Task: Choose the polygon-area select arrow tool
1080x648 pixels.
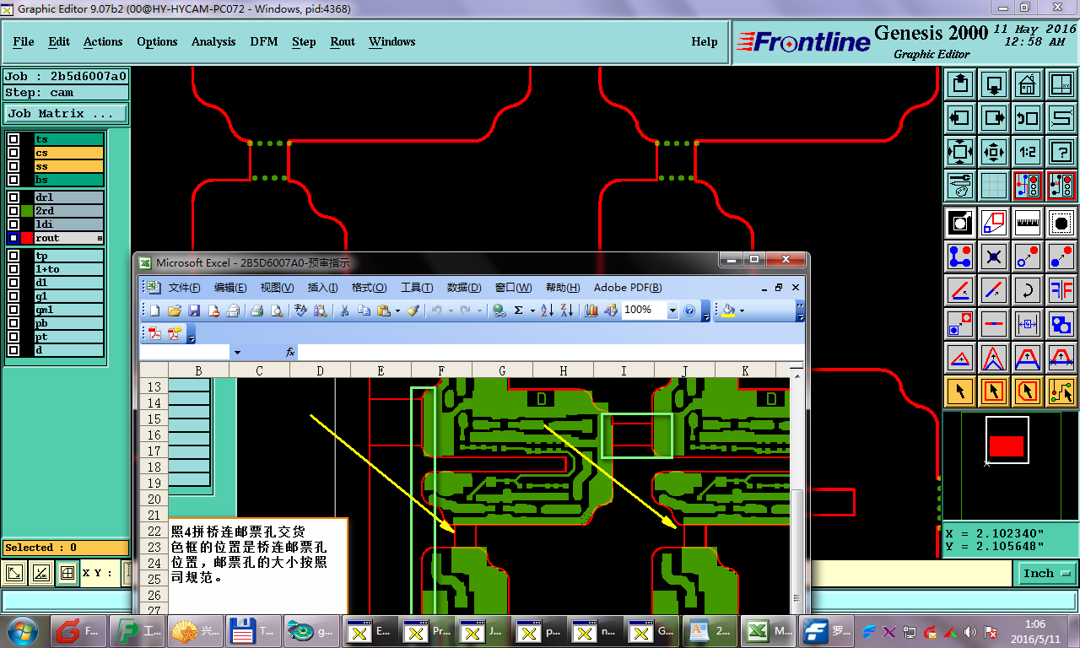Action: [1027, 391]
